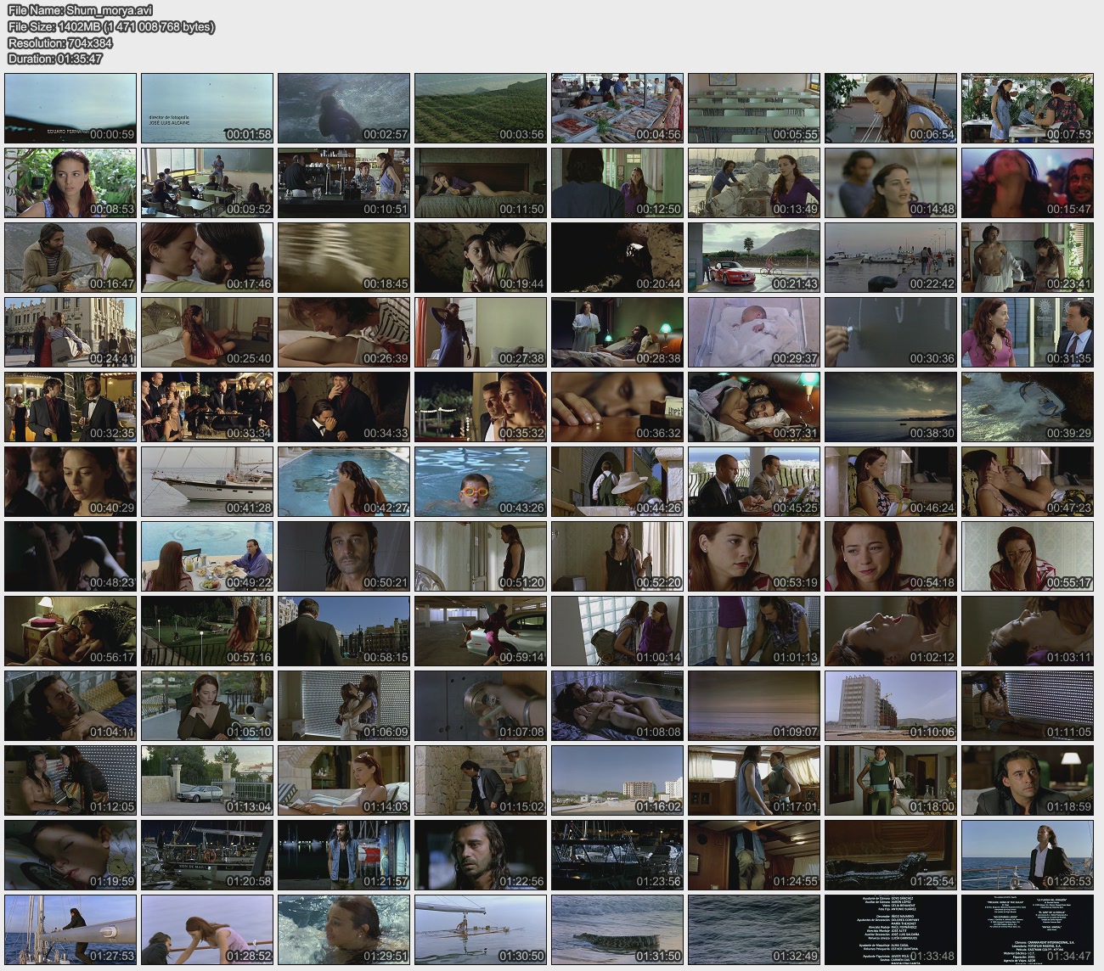The width and height of the screenshot is (1104, 971).
Task: Click the swimmer with goggles thumbnail 00:43:26
Action: click(x=481, y=481)
